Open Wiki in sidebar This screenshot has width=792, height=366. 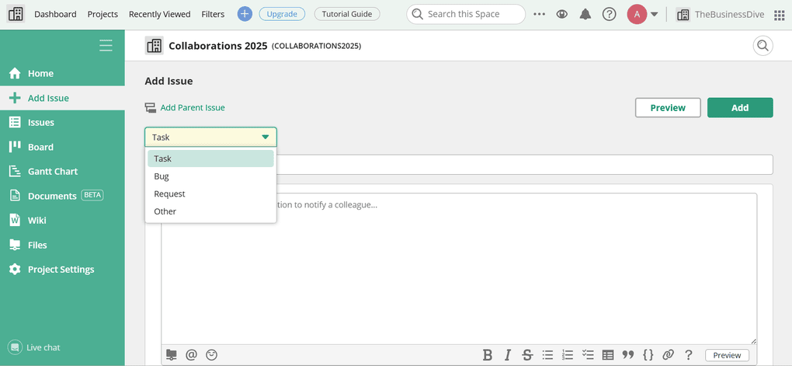(x=62, y=221)
